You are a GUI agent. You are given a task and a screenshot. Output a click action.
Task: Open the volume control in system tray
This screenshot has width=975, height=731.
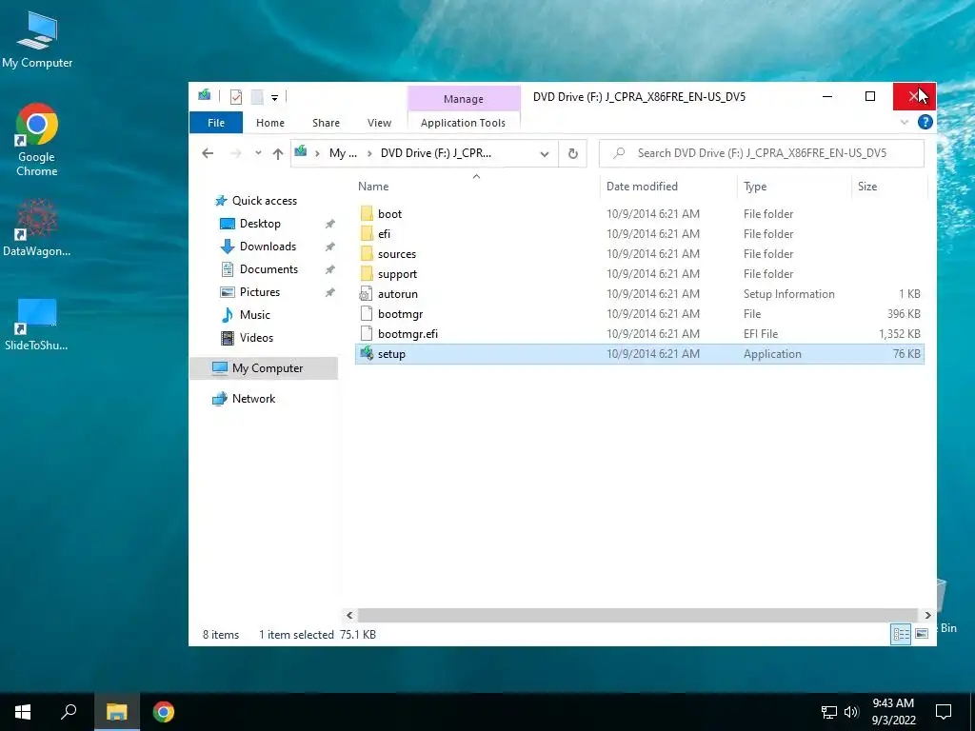point(851,712)
